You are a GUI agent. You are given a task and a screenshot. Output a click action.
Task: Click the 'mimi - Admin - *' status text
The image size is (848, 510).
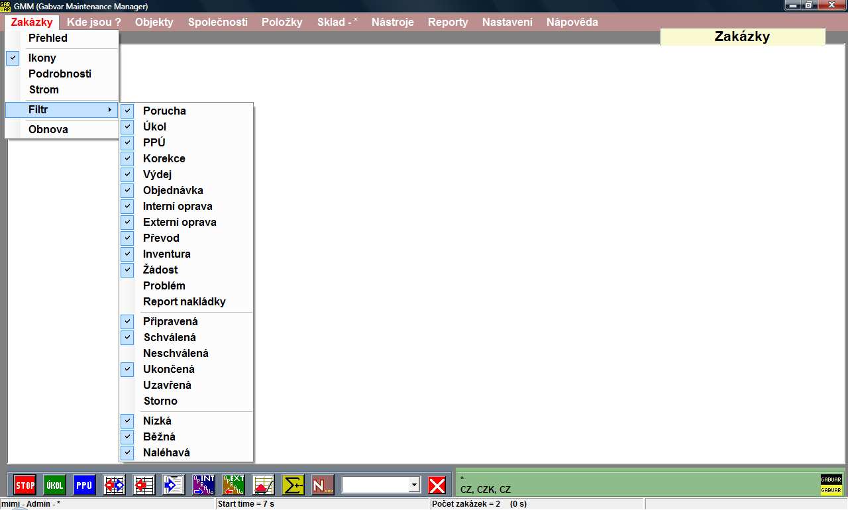(31, 504)
